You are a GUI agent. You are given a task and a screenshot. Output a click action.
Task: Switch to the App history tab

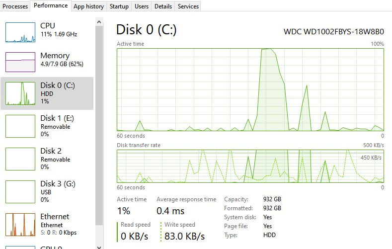click(x=88, y=6)
